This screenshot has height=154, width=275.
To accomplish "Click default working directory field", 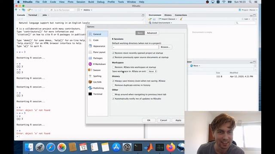I will click(x=135, y=47).
